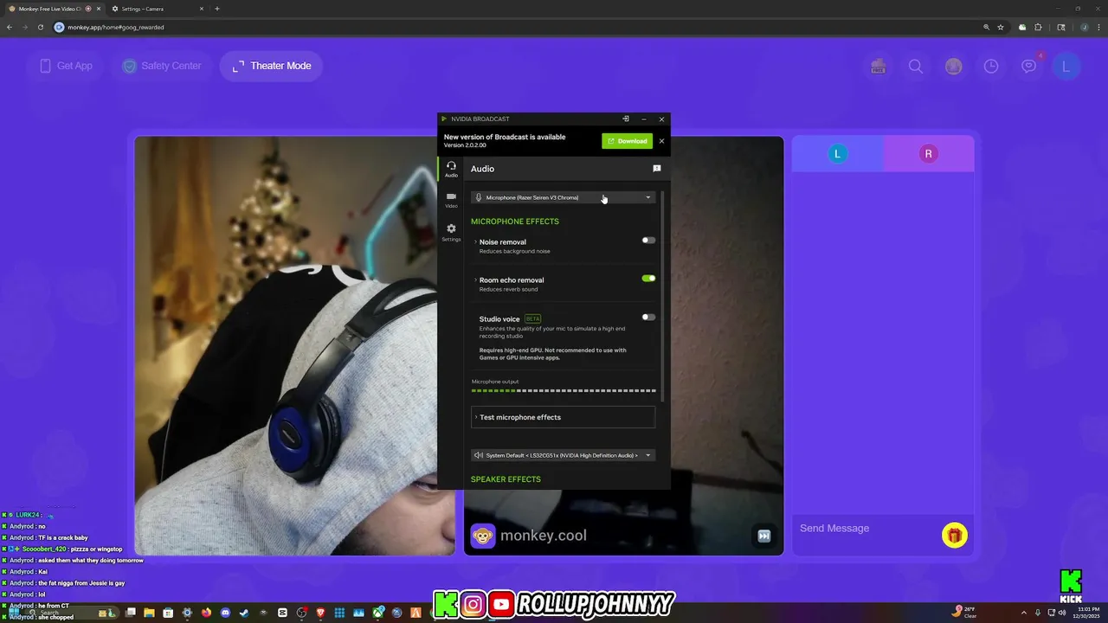The width and height of the screenshot is (1108, 623).
Task: Click the 'Microphone Effects' heading text
Action: tap(514, 222)
